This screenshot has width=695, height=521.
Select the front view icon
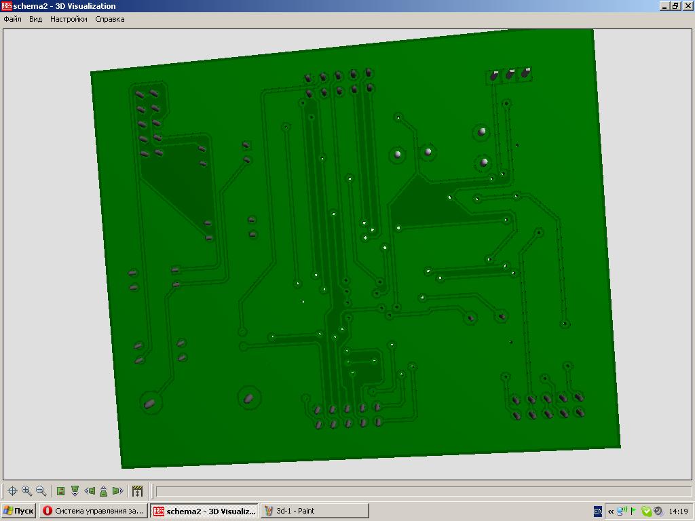pyautogui.click(x=75, y=491)
